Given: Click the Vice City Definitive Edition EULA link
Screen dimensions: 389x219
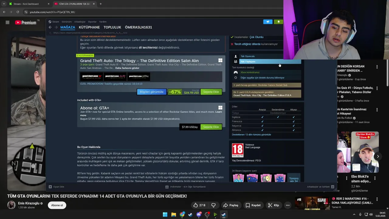Looking at the screenshot, I should click(262, 95).
